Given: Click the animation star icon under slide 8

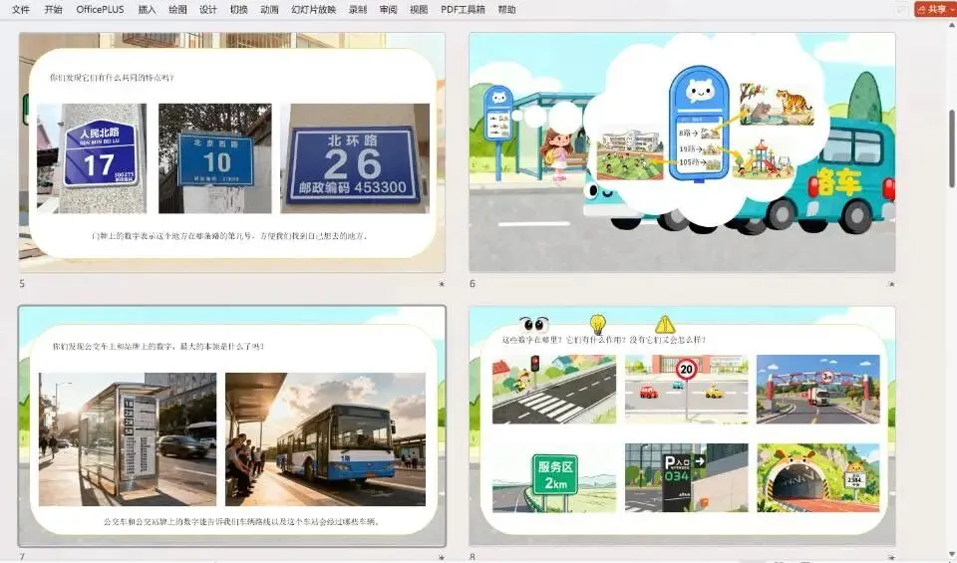Looking at the screenshot, I should pos(891,557).
